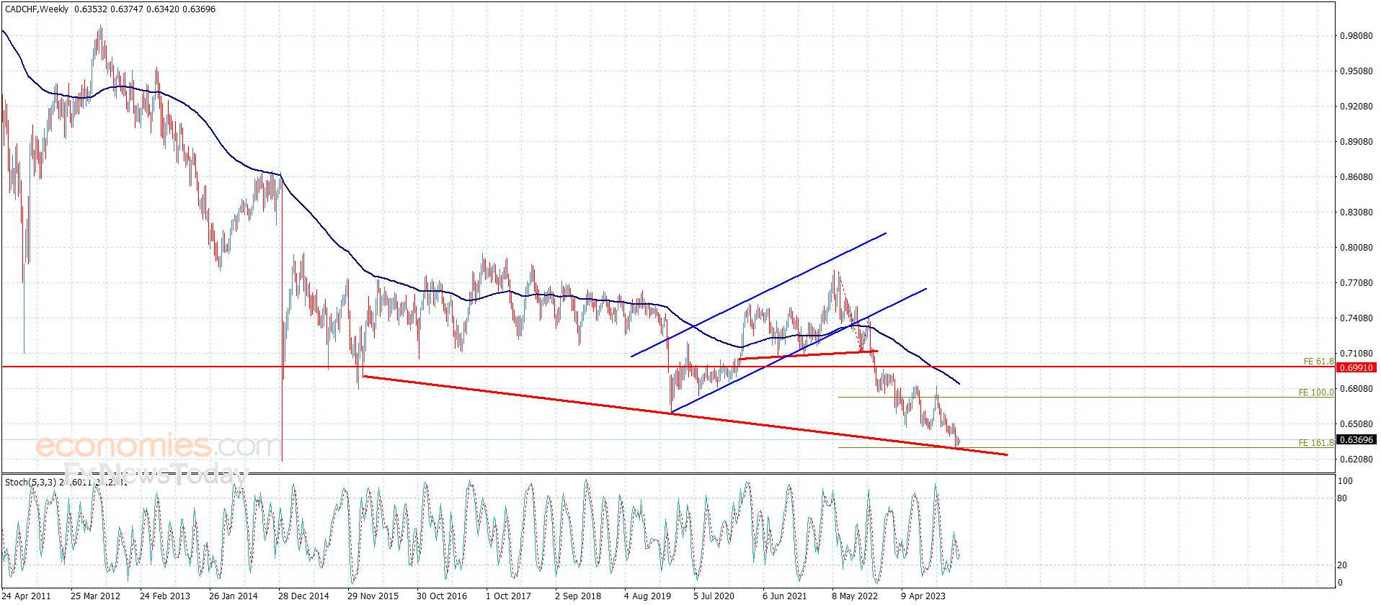Select the 5 Jul 2020 date label
Image resolution: width=1381 pixels, height=605 pixels.
pyautogui.click(x=714, y=596)
